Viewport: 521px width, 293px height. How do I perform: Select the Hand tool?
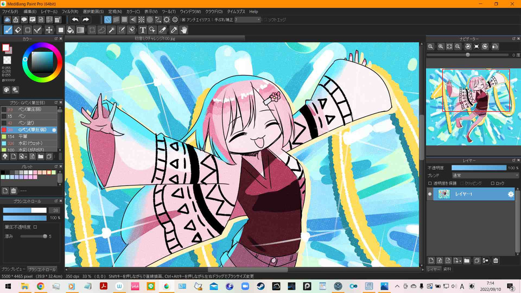point(184,30)
